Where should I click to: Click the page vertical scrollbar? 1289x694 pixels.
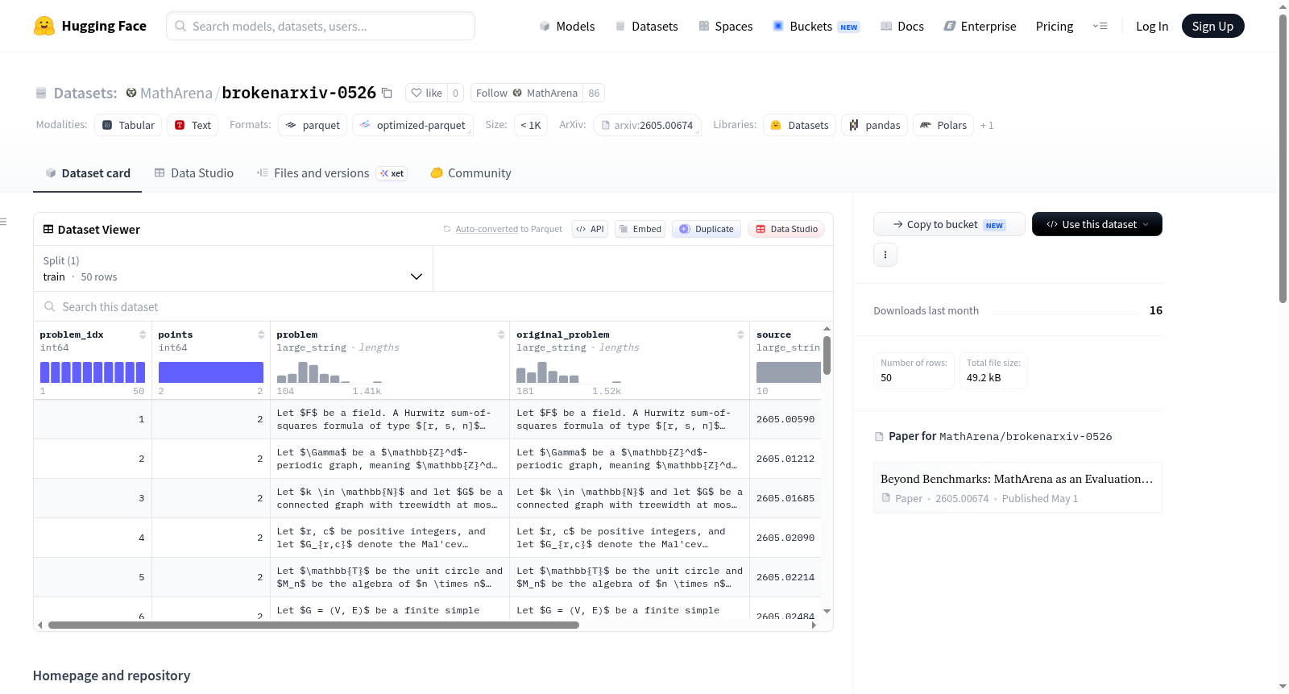tap(1283, 159)
